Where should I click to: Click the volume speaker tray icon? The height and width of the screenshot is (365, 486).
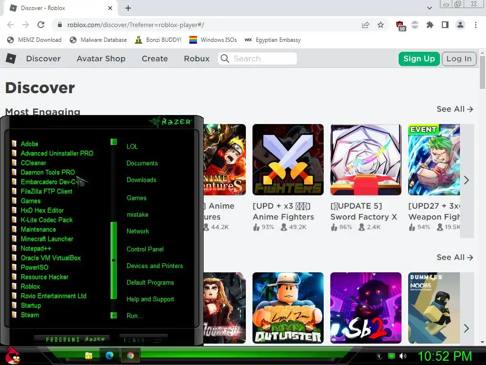click(x=403, y=356)
